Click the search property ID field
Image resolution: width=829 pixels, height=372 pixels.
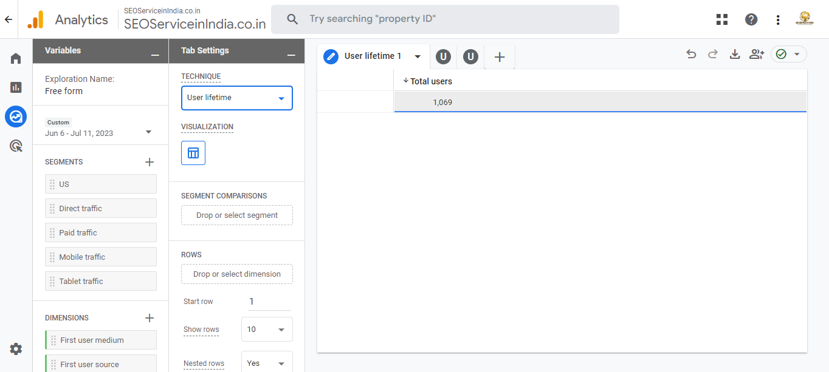tap(445, 19)
